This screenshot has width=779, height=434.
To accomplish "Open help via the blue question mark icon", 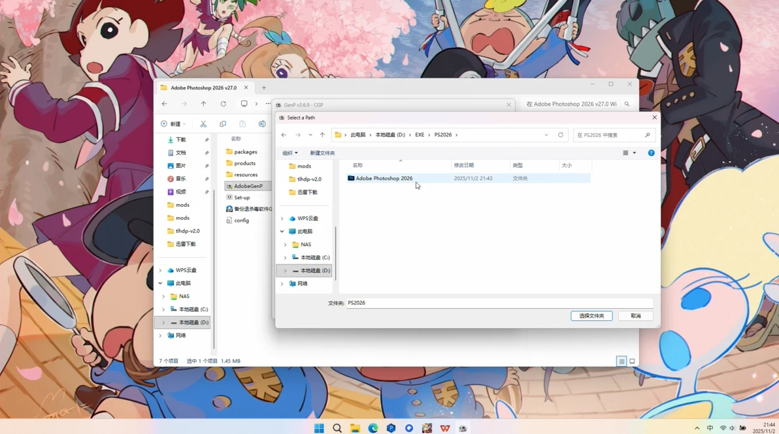I will point(651,152).
